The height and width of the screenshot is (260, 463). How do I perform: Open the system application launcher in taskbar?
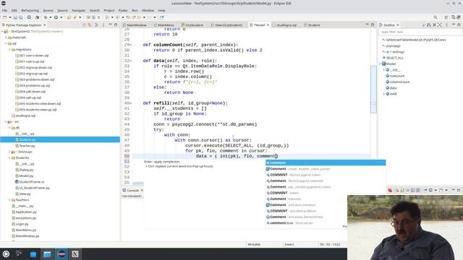(6, 253)
